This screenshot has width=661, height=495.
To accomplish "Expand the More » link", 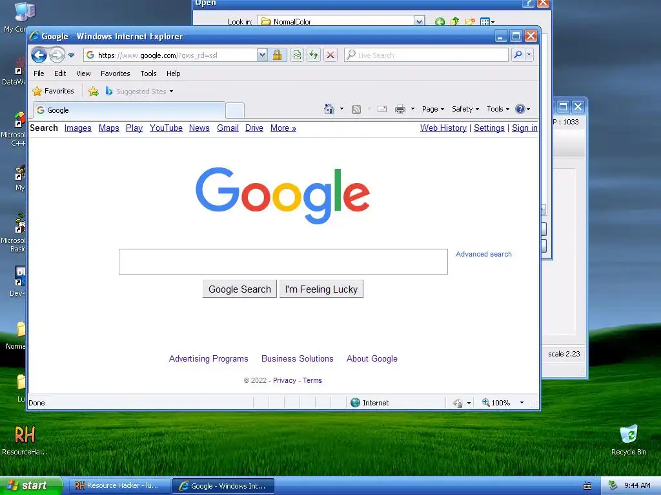I will tap(283, 128).
